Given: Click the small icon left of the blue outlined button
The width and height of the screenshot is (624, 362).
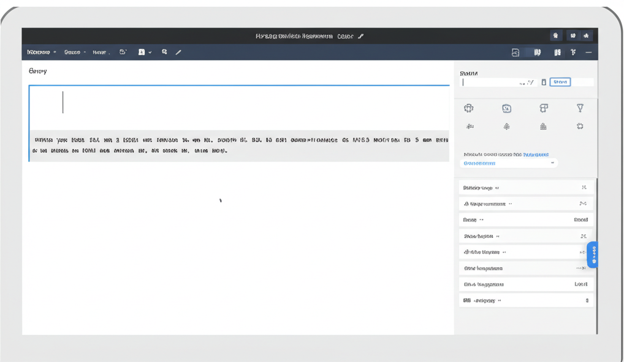Looking at the screenshot, I should [x=543, y=82].
